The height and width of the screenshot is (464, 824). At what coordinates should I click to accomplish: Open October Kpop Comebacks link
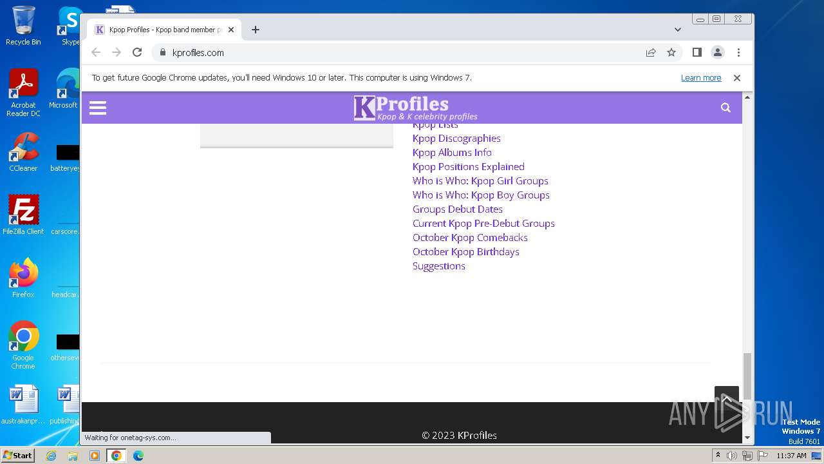point(470,237)
